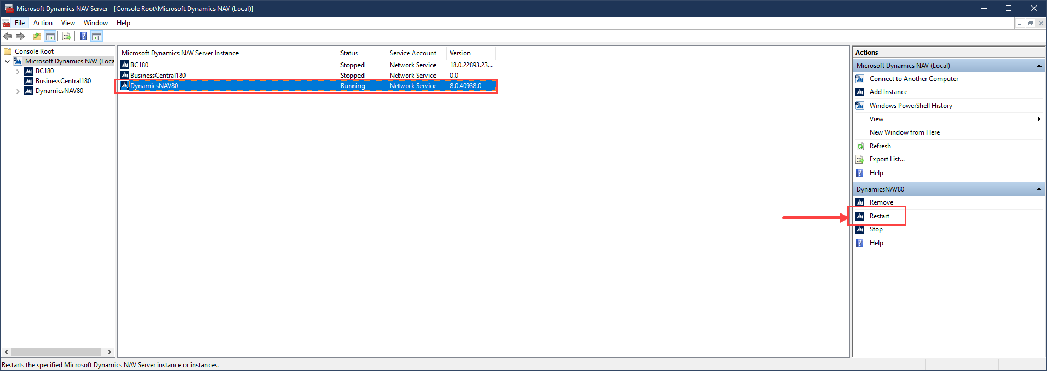This screenshot has width=1047, height=371.
Task: Click the Export List toolbar icon
Action: (67, 37)
